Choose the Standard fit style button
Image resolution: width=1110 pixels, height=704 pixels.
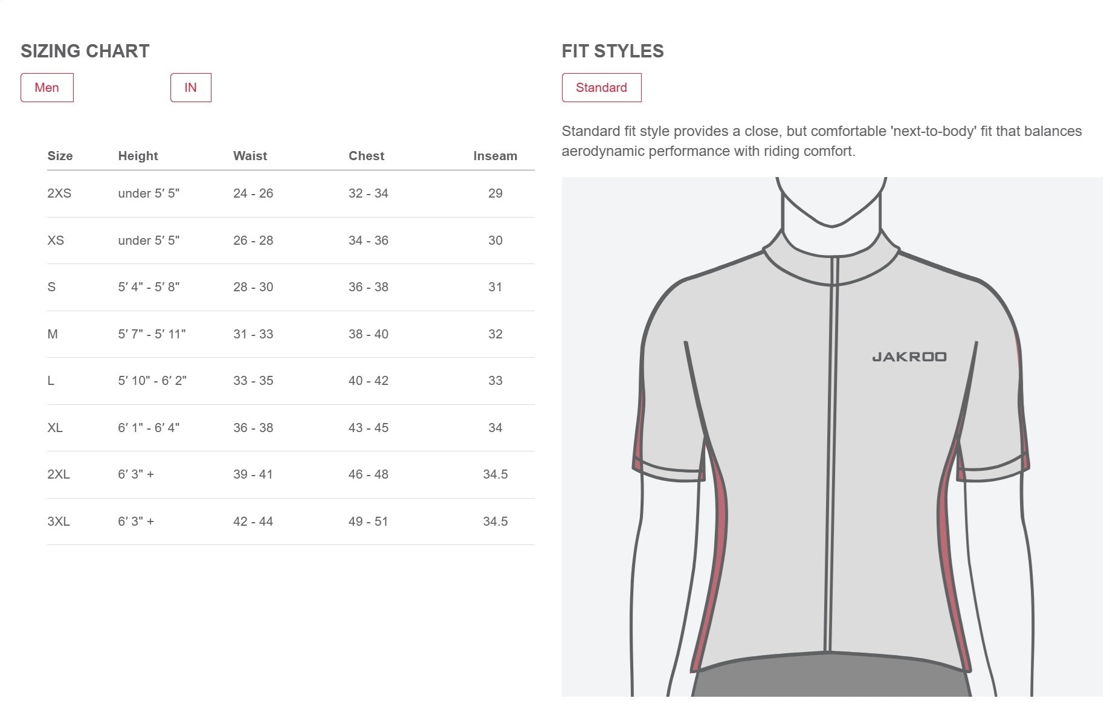click(601, 88)
